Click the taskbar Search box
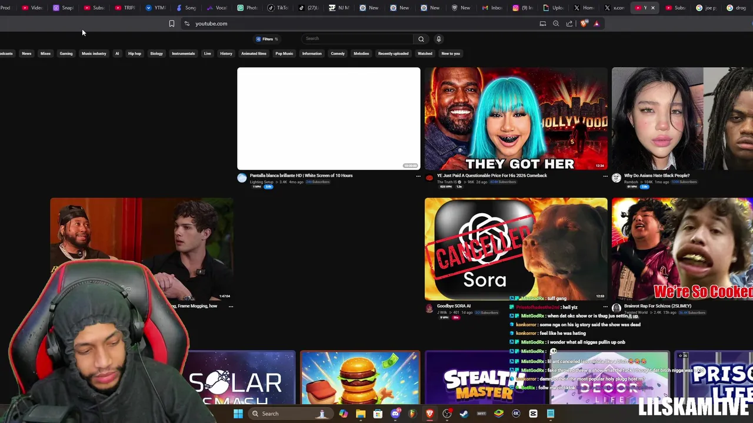The height and width of the screenshot is (423, 753). point(291,414)
